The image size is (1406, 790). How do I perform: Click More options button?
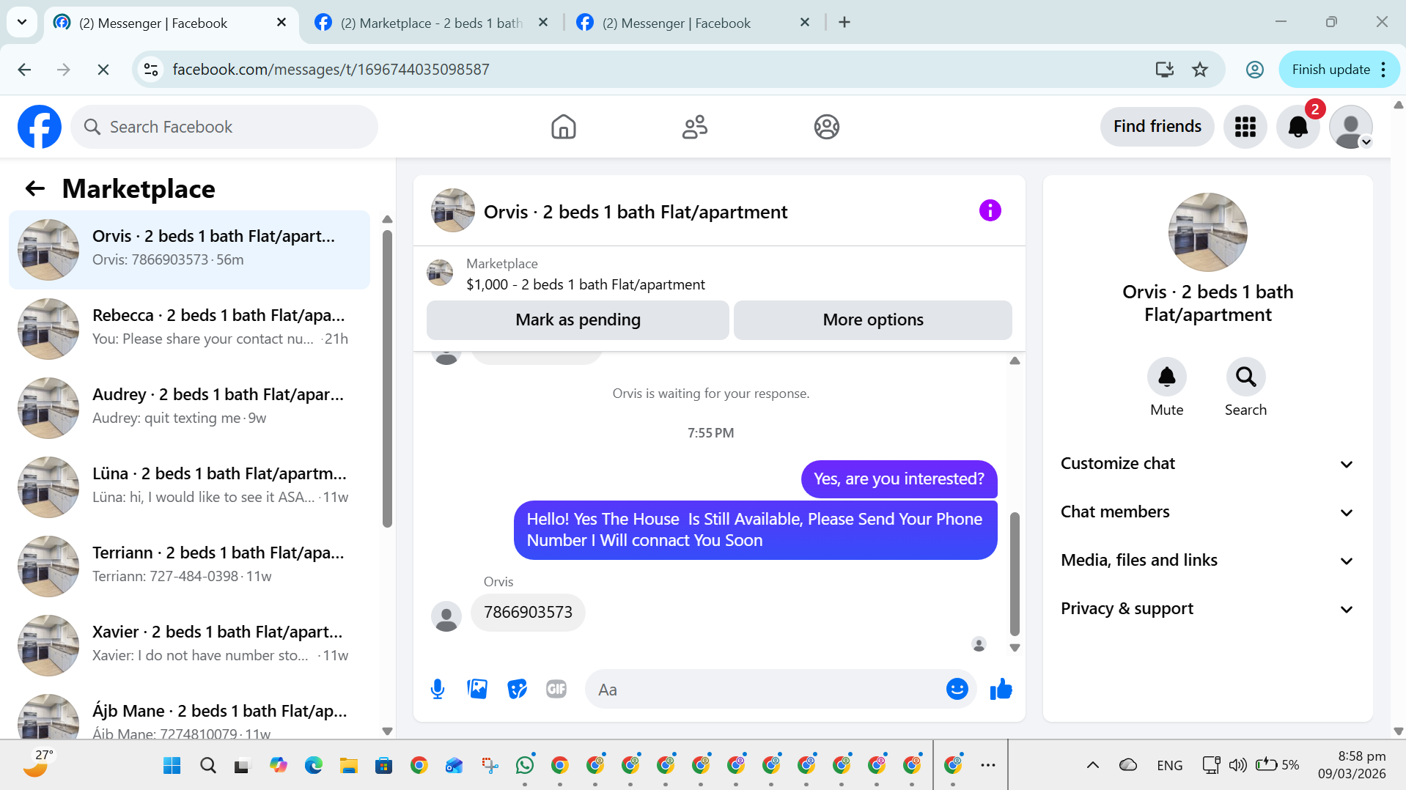pos(872,320)
